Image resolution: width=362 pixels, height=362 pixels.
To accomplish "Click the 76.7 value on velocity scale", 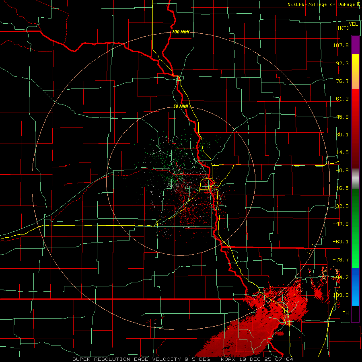I will 342,81.
